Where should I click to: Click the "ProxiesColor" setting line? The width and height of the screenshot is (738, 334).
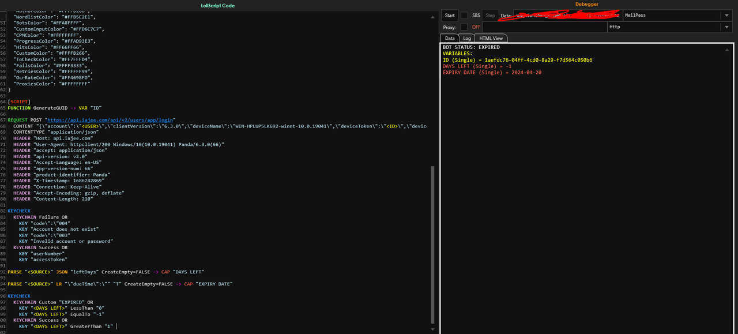(x=51, y=84)
